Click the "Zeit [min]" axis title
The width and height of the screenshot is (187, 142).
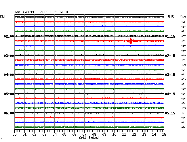tap(89, 137)
